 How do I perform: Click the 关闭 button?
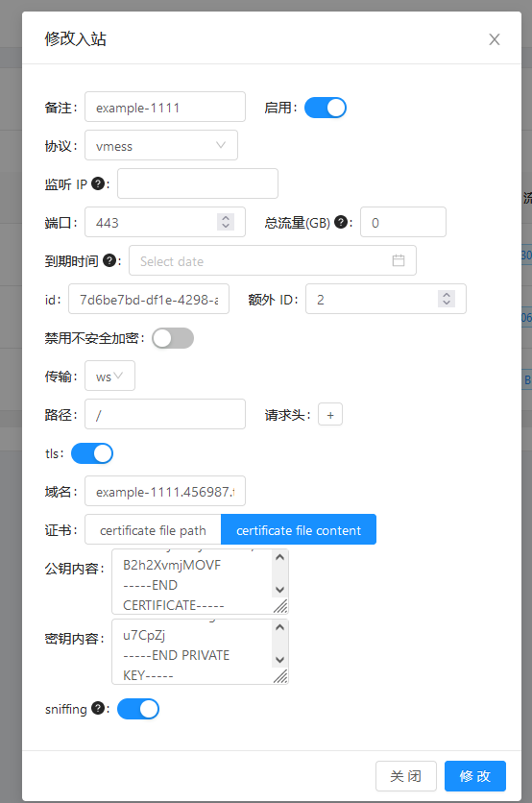pyautogui.click(x=405, y=776)
